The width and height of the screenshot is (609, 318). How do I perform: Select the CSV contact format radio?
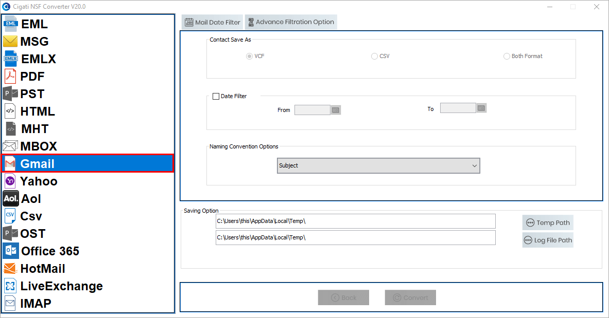[x=374, y=56]
